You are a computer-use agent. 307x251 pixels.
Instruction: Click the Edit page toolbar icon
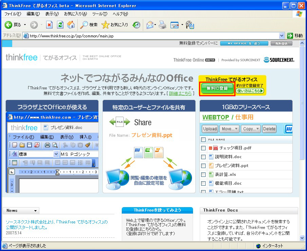pyautogui.click(x=175, y=25)
